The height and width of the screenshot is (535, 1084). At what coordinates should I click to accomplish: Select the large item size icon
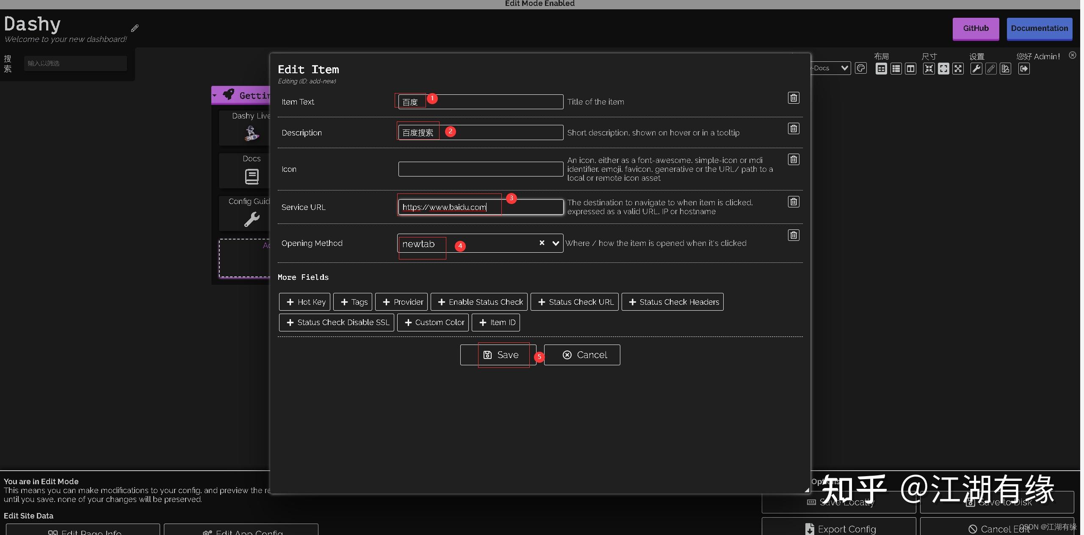click(958, 69)
